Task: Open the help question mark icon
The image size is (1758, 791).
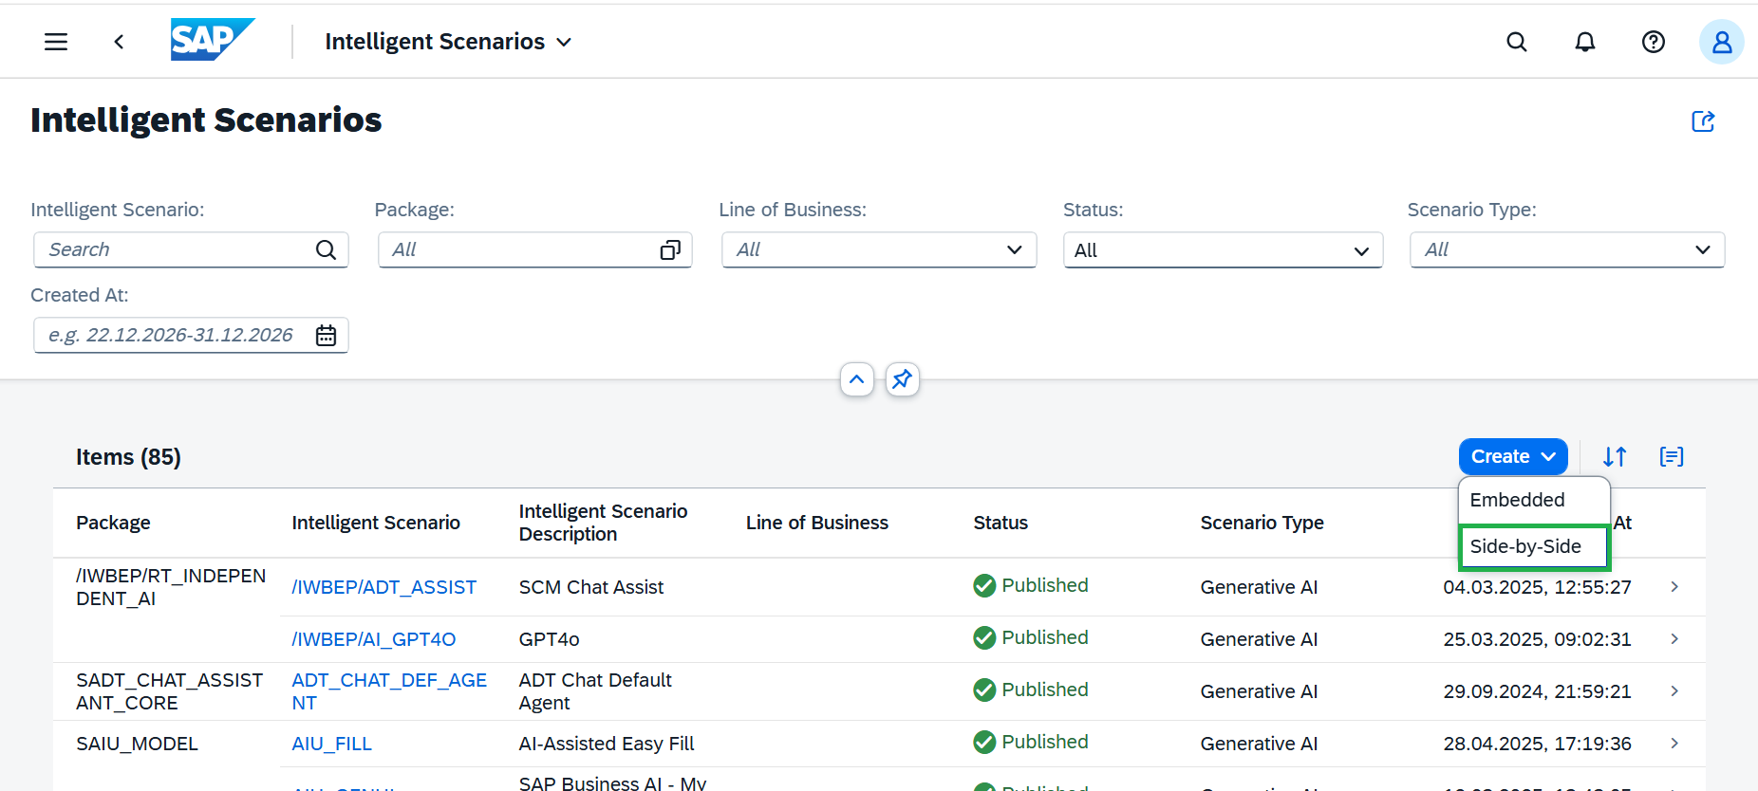Action: 1654,42
